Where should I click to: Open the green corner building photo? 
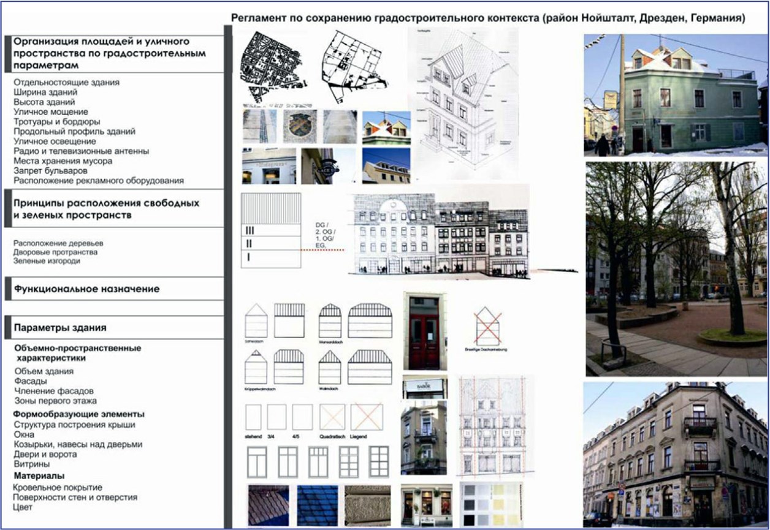click(675, 95)
